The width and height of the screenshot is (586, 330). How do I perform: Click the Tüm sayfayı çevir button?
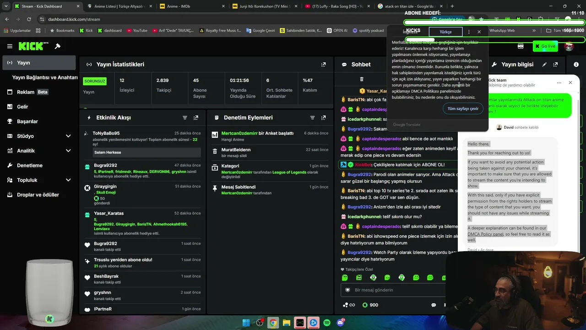(x=463, y=109)
